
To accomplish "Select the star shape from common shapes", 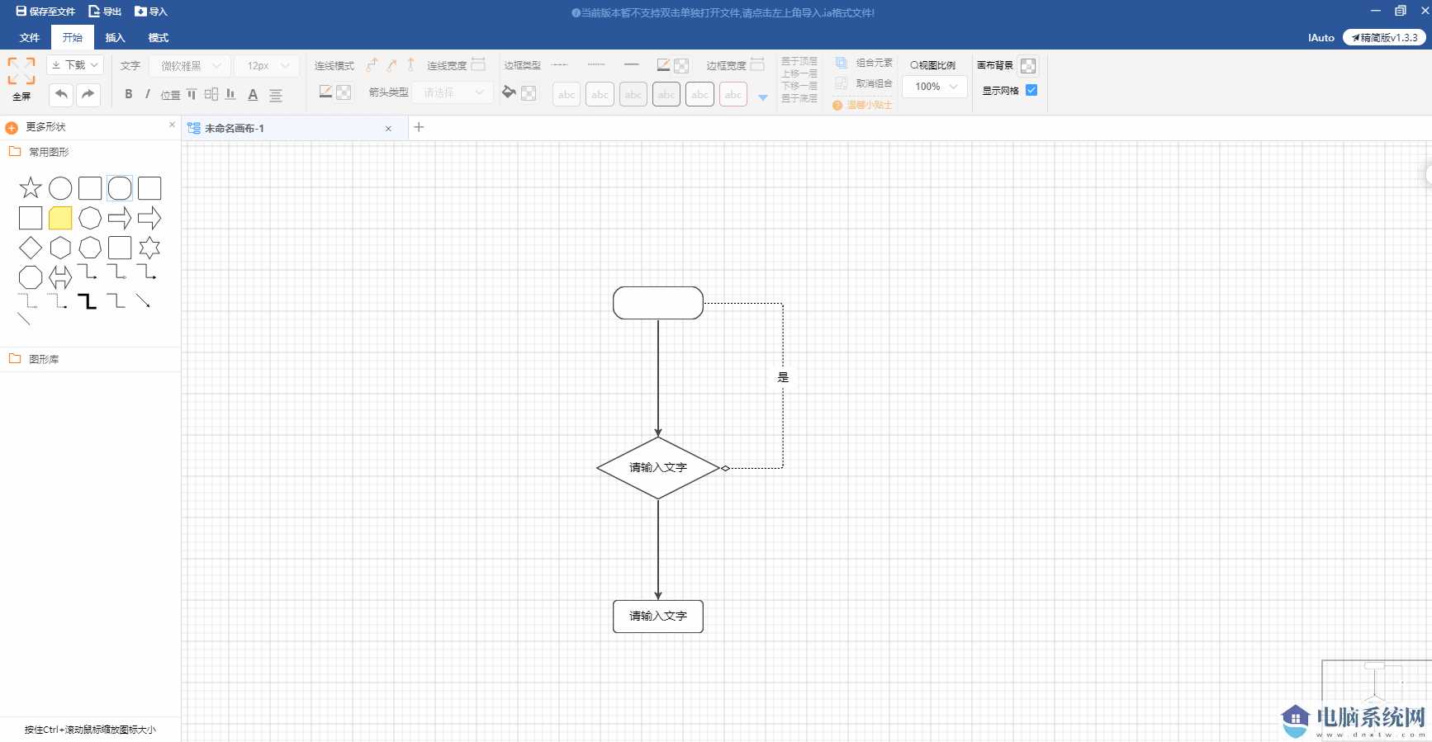I will (x=31, y=188).
